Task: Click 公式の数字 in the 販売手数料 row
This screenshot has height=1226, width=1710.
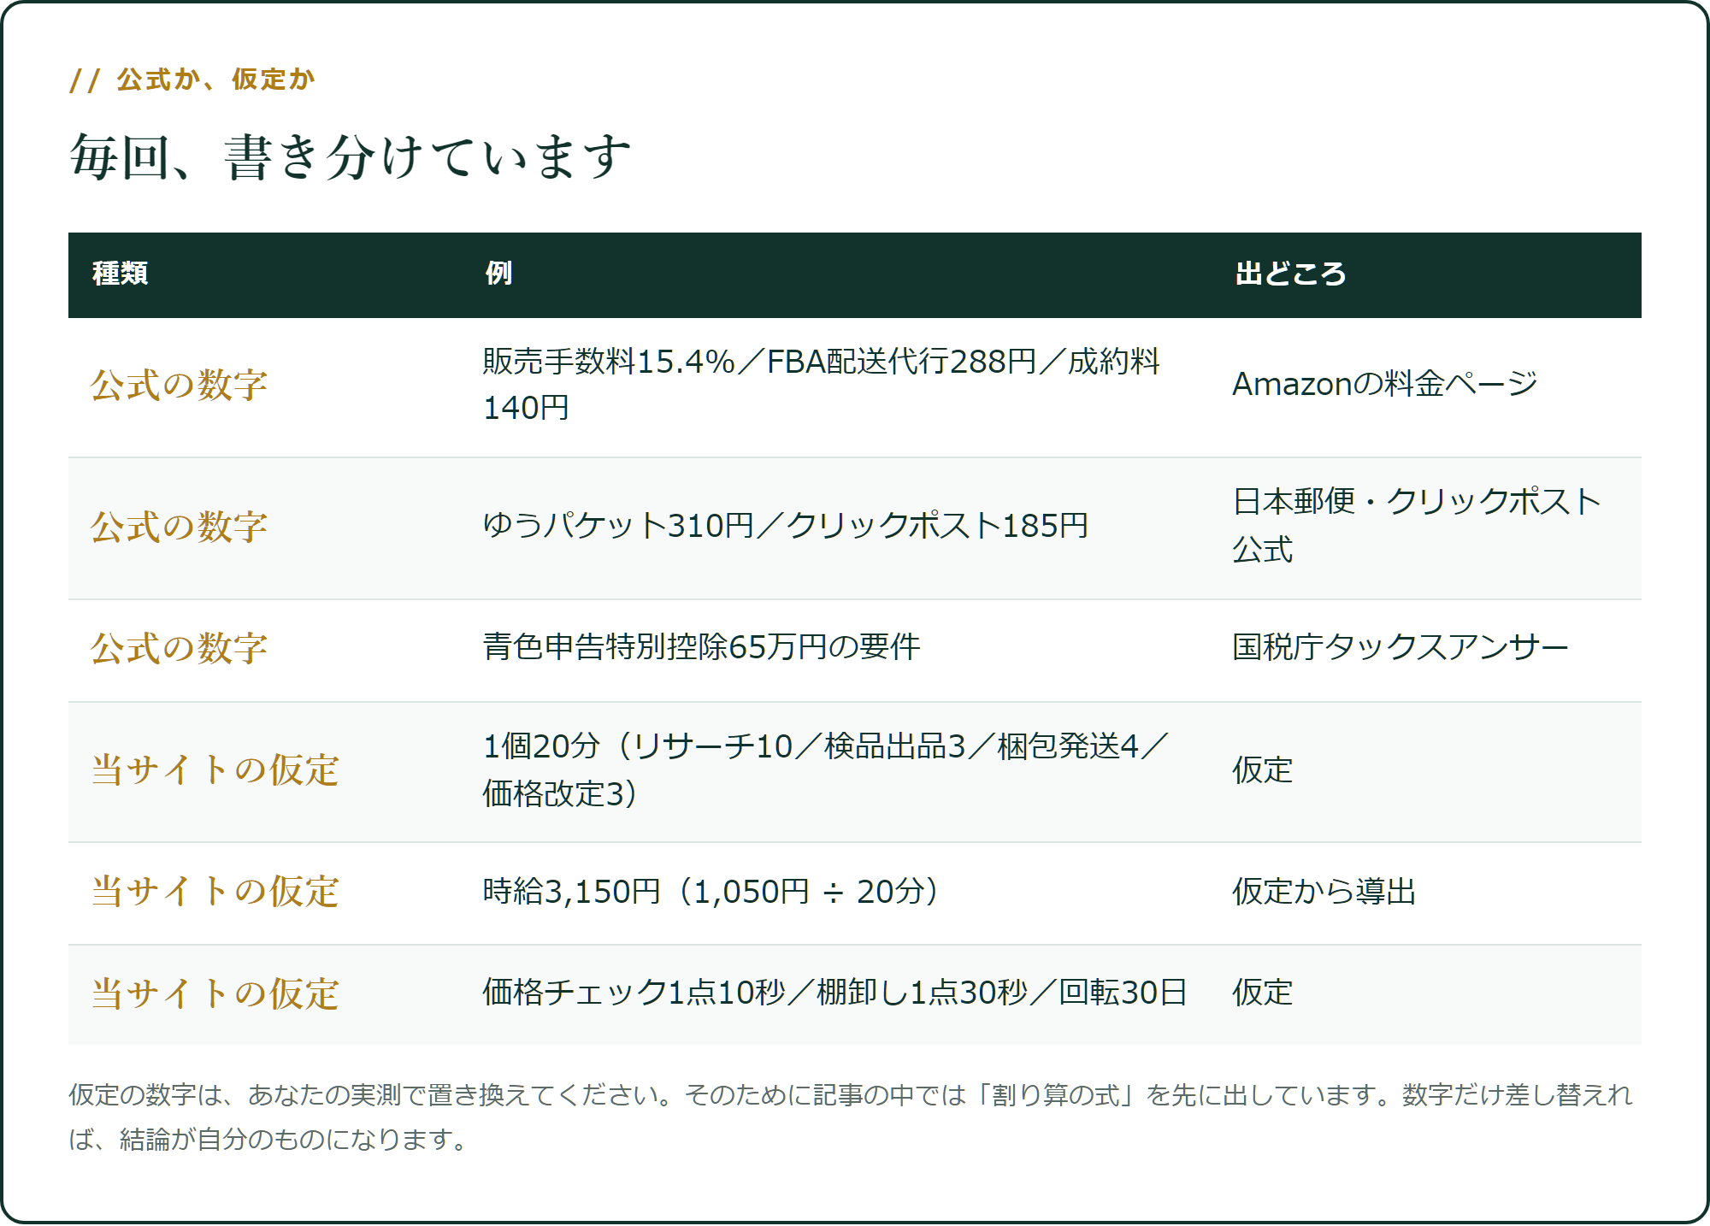Action: click(179, 385)
